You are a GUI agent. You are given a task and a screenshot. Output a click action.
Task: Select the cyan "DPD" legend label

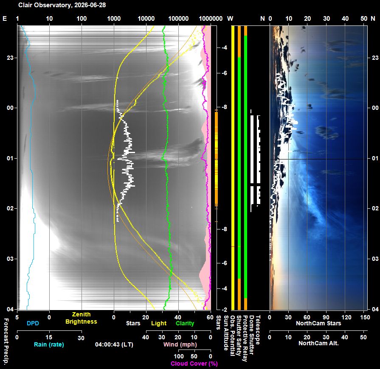[x=33, y=323]
